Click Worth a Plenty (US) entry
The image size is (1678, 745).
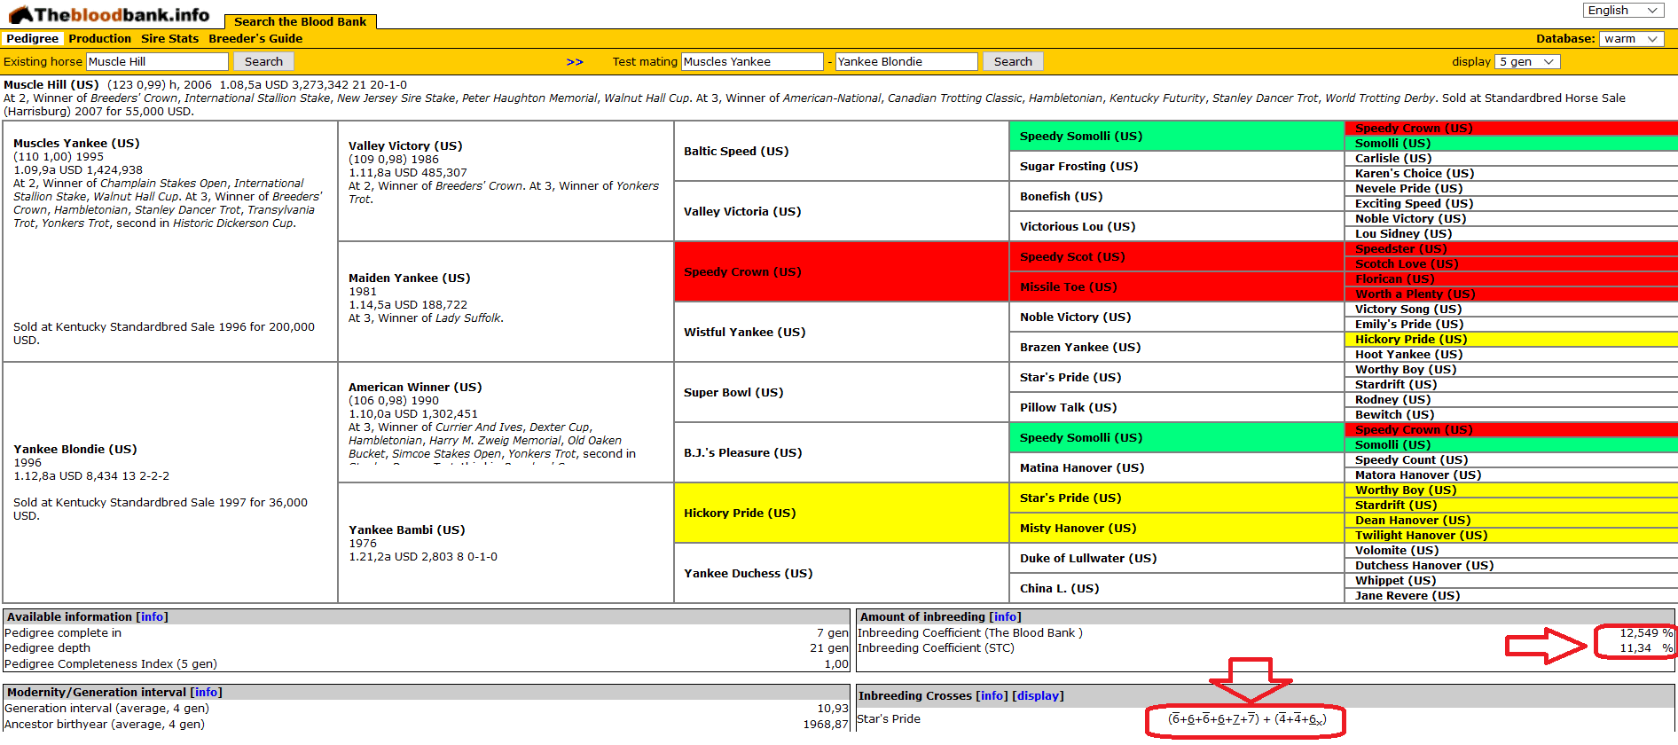[x=1415, y=294]
